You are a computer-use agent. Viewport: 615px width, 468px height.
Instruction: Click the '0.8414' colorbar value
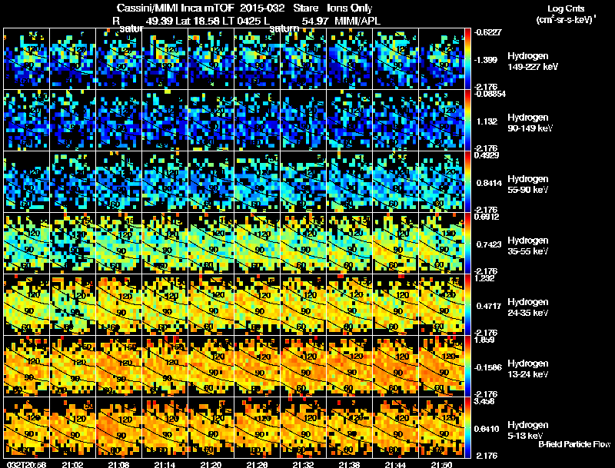pos(489,183)
